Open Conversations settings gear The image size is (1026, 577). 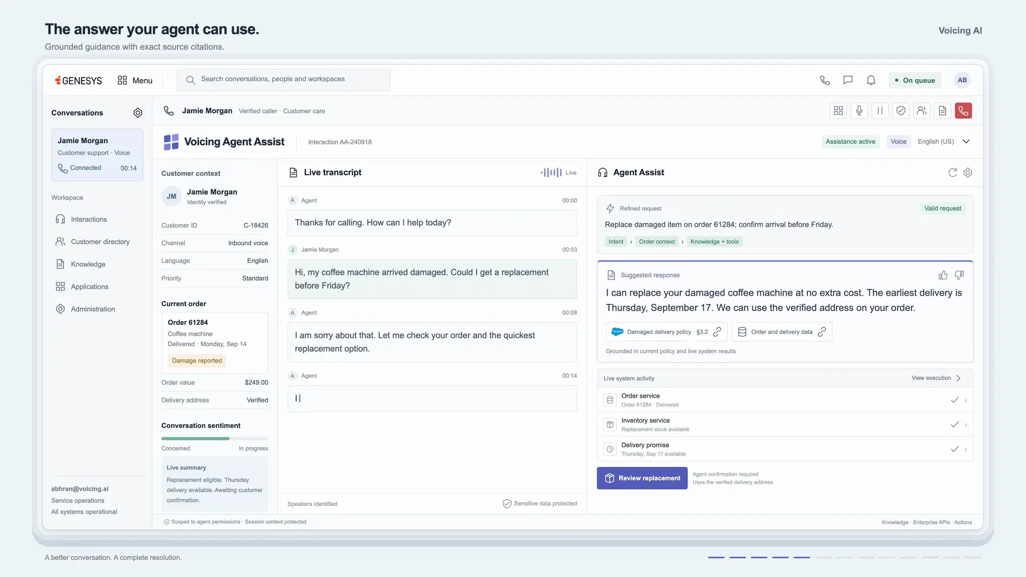138,113
